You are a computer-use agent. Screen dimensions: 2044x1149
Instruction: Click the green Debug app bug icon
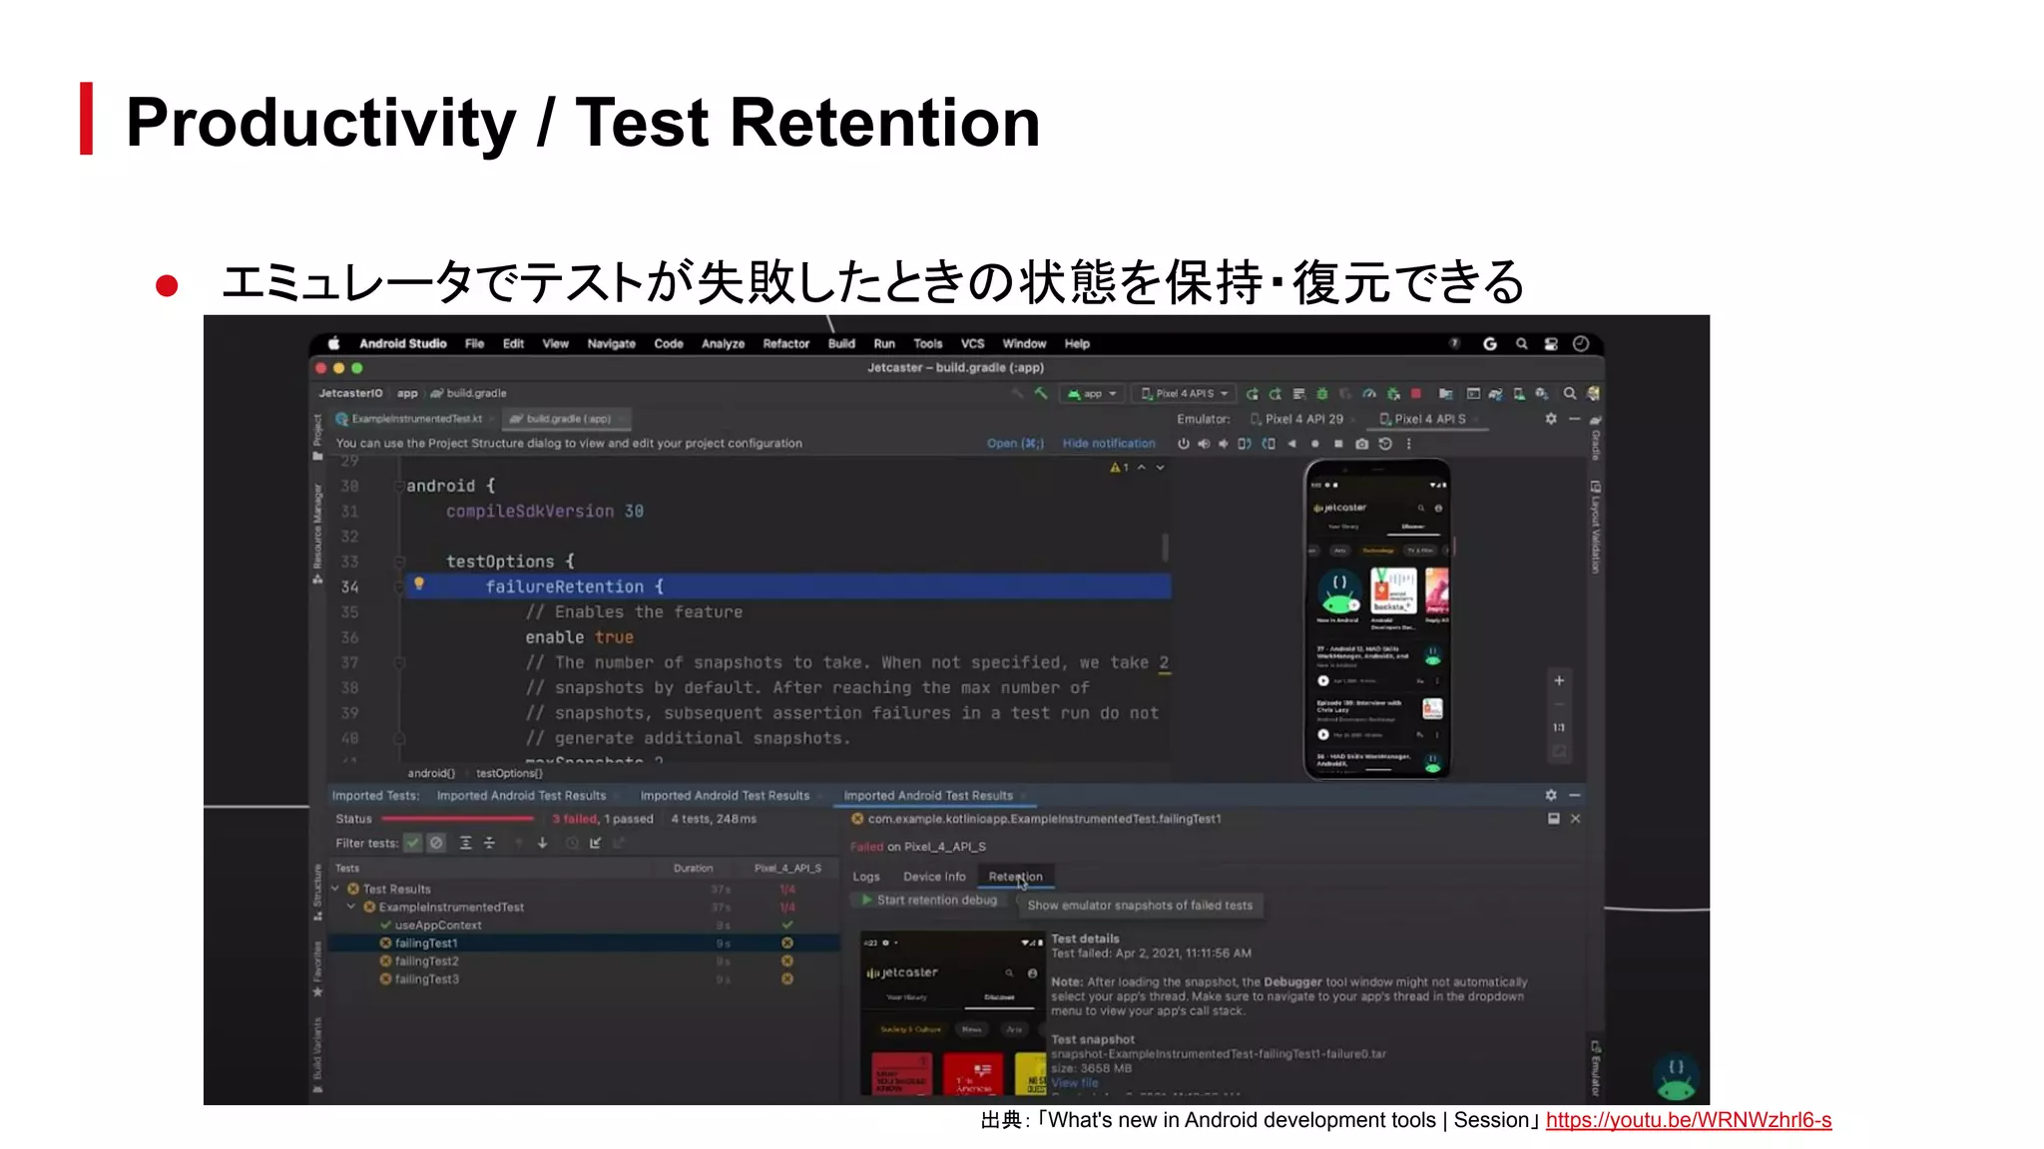1321,394
